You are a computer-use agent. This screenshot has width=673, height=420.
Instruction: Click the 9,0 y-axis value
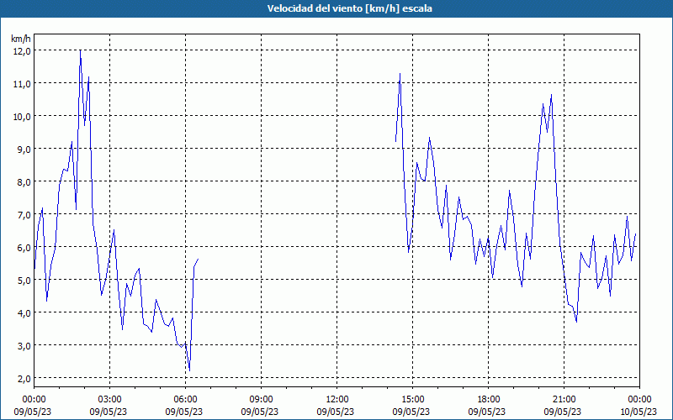24,150
